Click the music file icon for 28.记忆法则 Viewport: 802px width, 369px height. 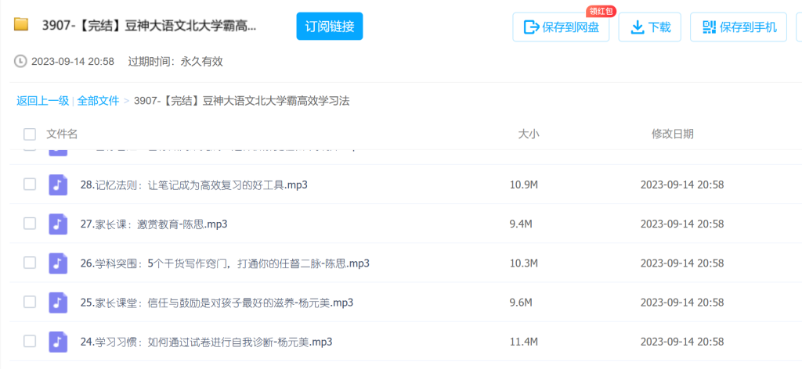(x=58, y=184)
